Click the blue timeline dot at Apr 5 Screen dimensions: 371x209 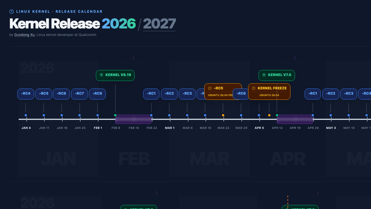click(259, 115)
